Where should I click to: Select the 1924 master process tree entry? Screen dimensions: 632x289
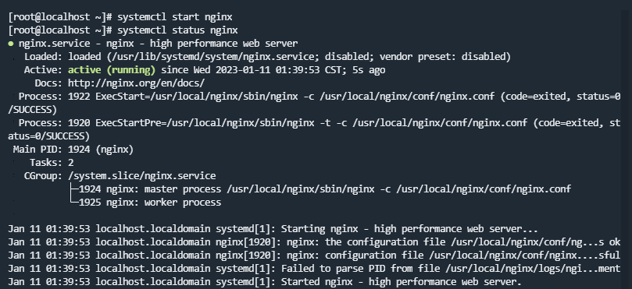[320, 189]
